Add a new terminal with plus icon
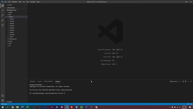 pos(179,81)
